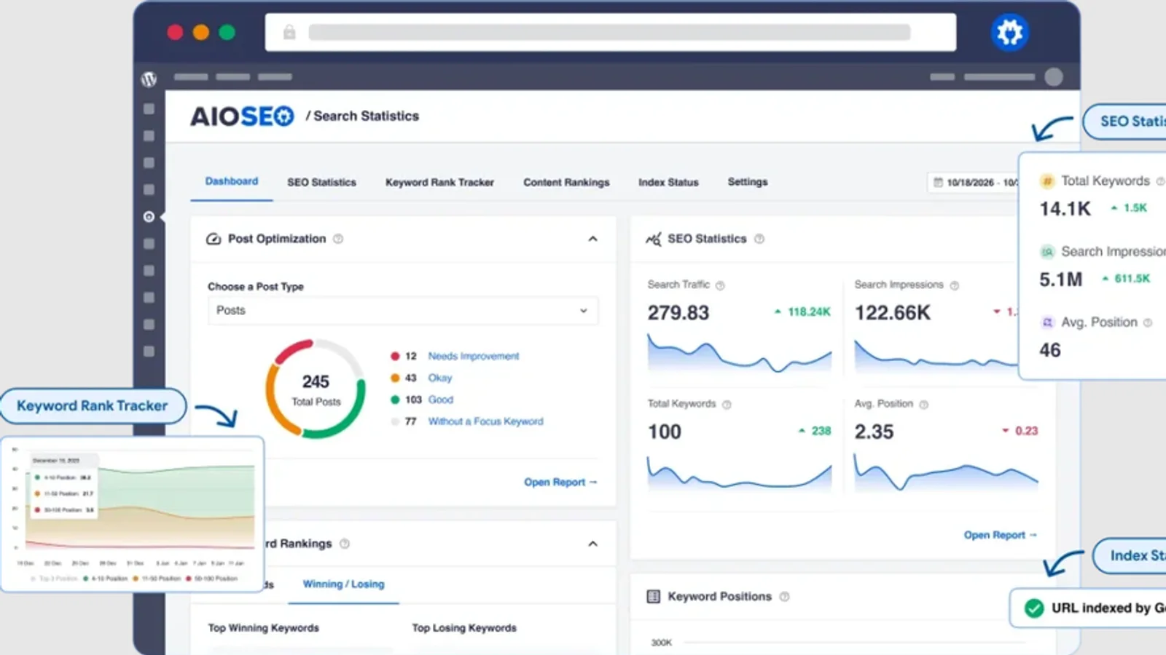Click the "14.1K" value in the floating card
This screenshot has height=655, width=1166.
click(1065, 210)
